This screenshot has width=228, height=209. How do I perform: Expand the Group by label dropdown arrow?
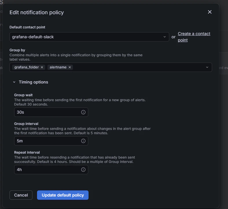coord(207,67)
